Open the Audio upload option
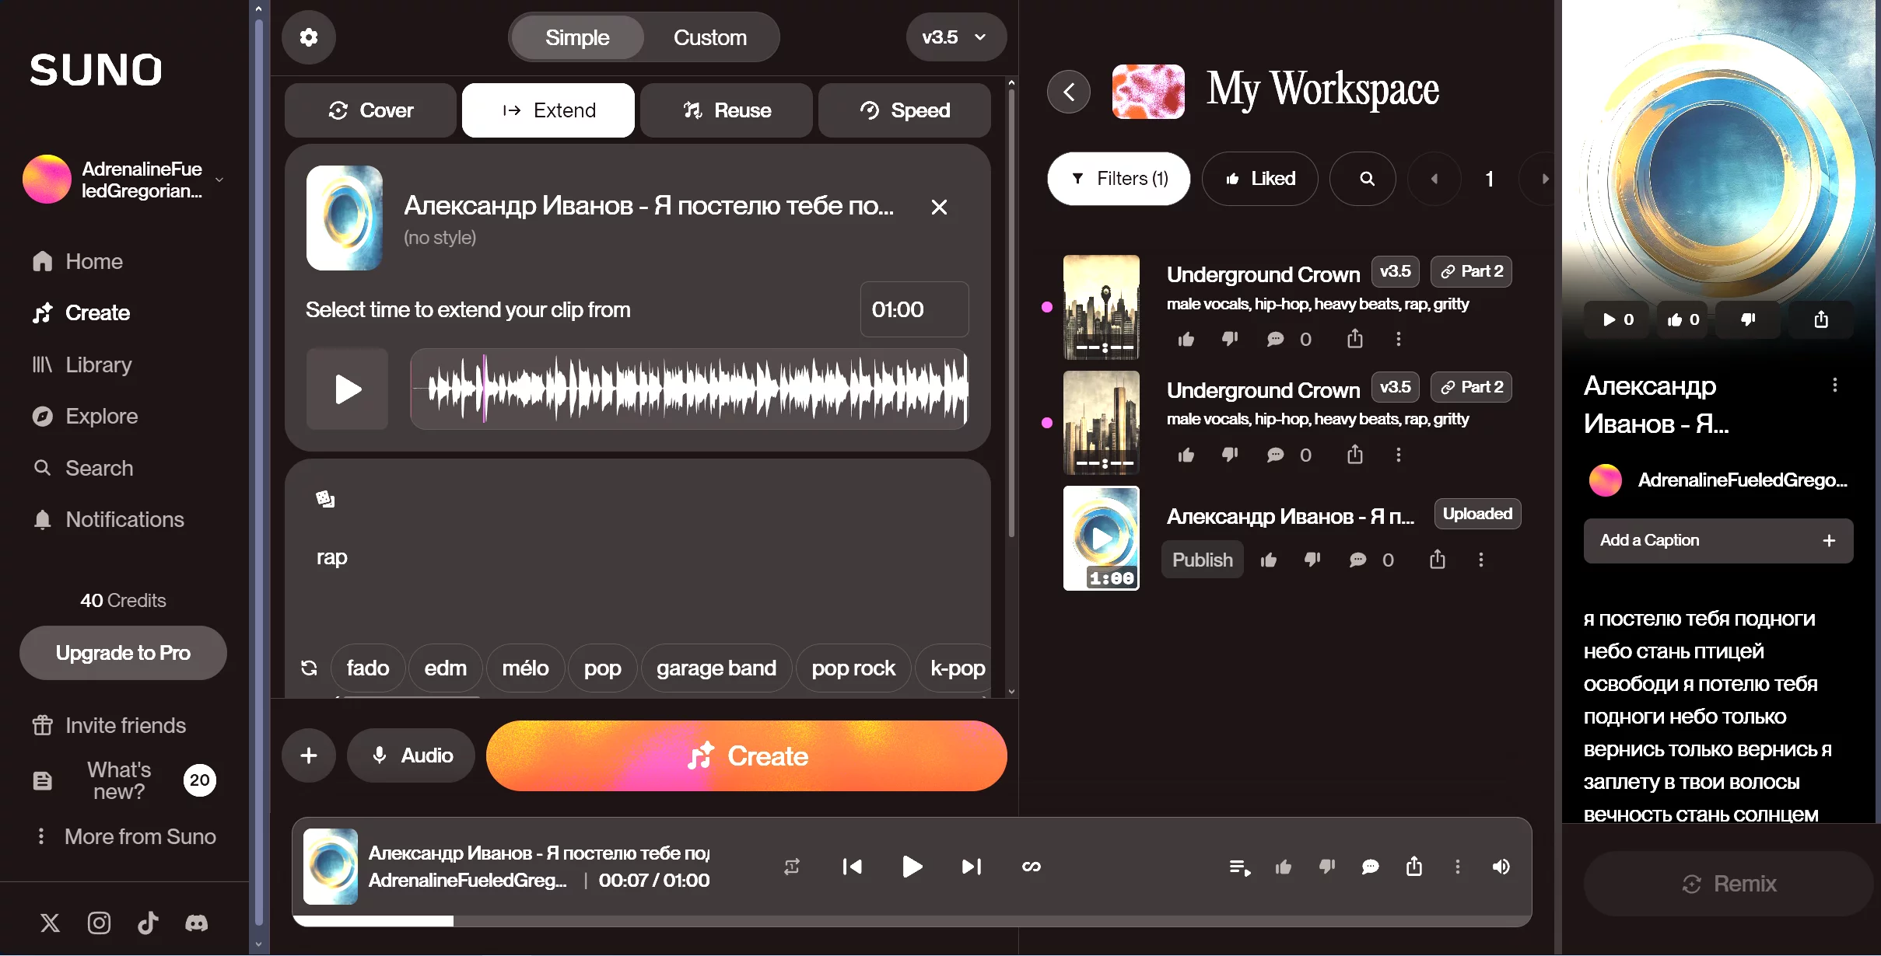The image size is (1881, 956). click(x=411, y=755)
